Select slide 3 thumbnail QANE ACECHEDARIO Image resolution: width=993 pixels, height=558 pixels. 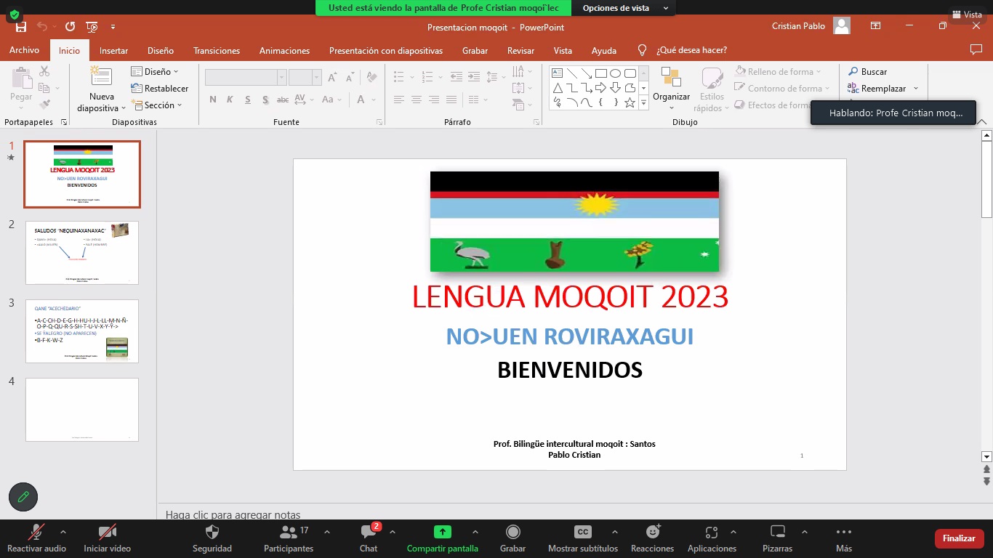82,331
